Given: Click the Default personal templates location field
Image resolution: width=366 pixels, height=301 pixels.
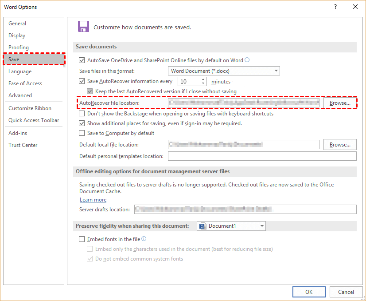Looking at the screenshot, I should click(x=262, y=156).
